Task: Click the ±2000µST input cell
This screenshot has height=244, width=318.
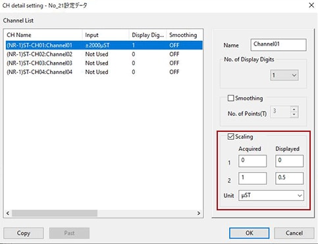Action: [97, 46]
